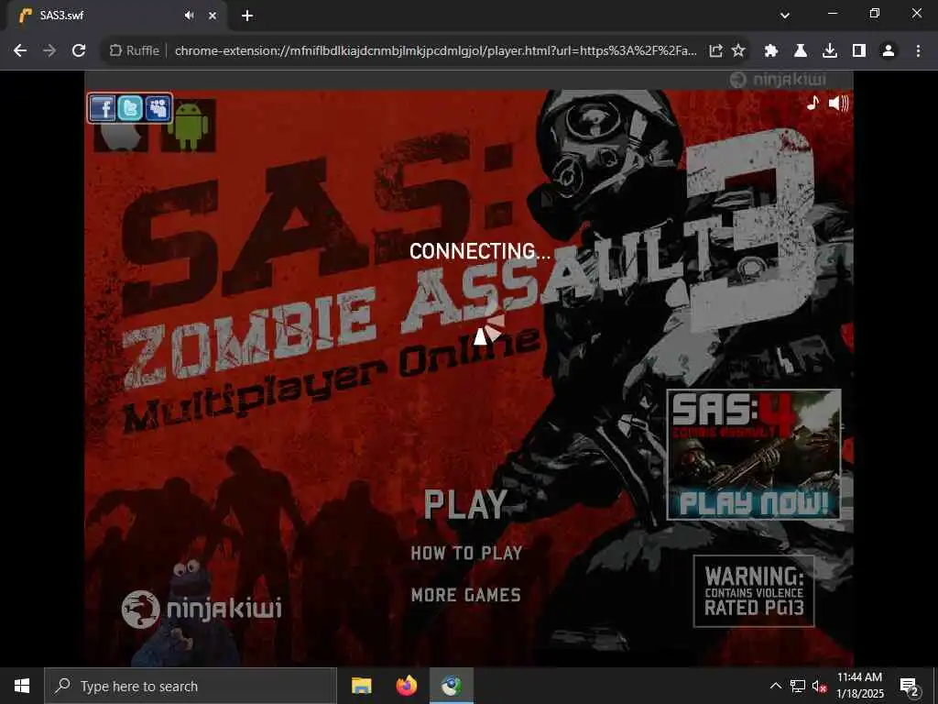Launch Firefox from the taskbar
The image size is (938, 704).
[407, 686]
